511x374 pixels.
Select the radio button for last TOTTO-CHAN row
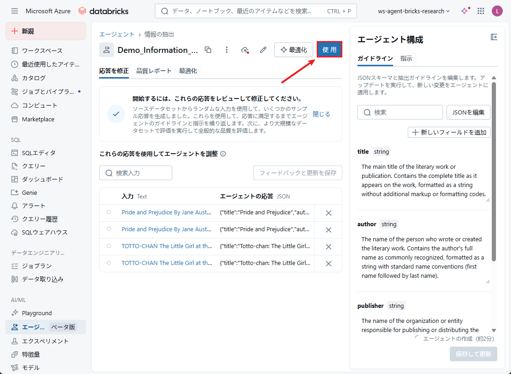pos(109,263)
